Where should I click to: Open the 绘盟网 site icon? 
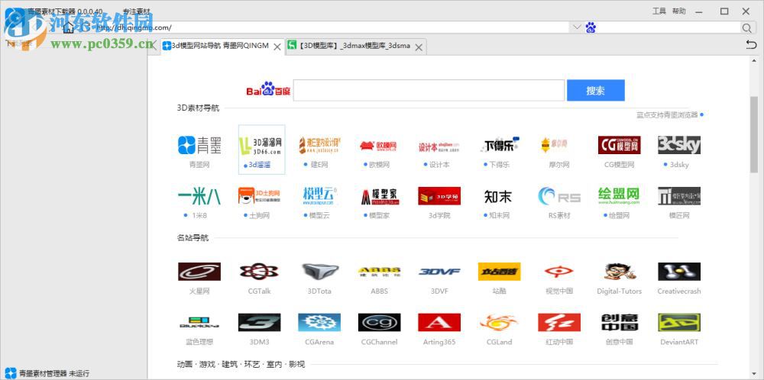pos(620,195)
